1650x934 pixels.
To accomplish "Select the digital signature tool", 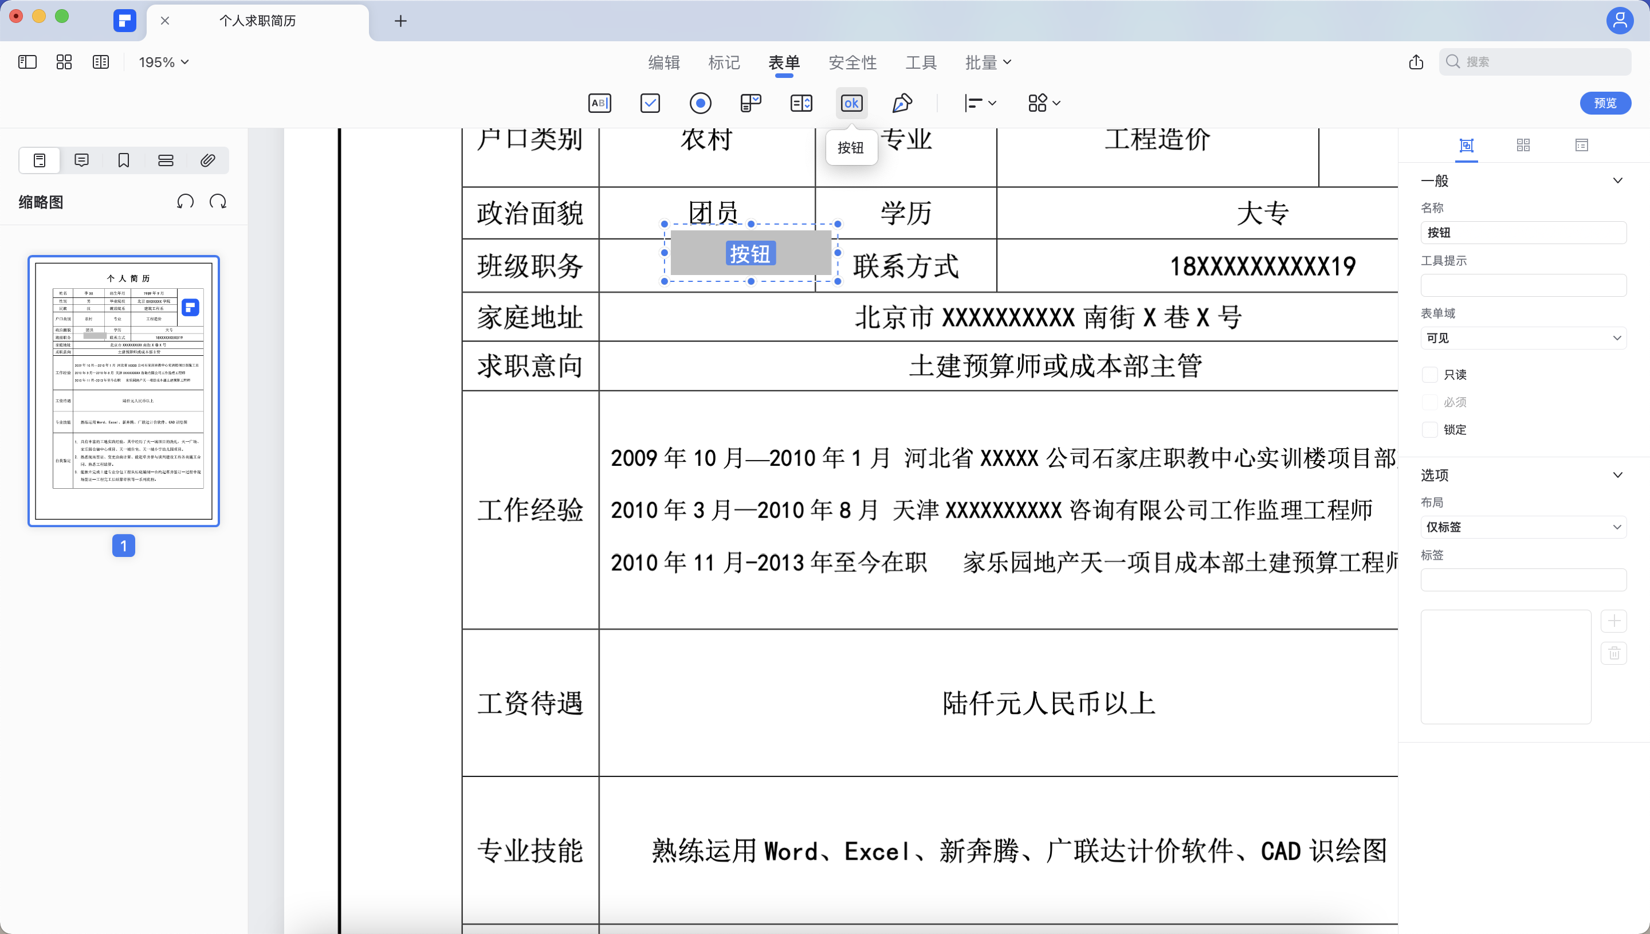I will (902, 103).
